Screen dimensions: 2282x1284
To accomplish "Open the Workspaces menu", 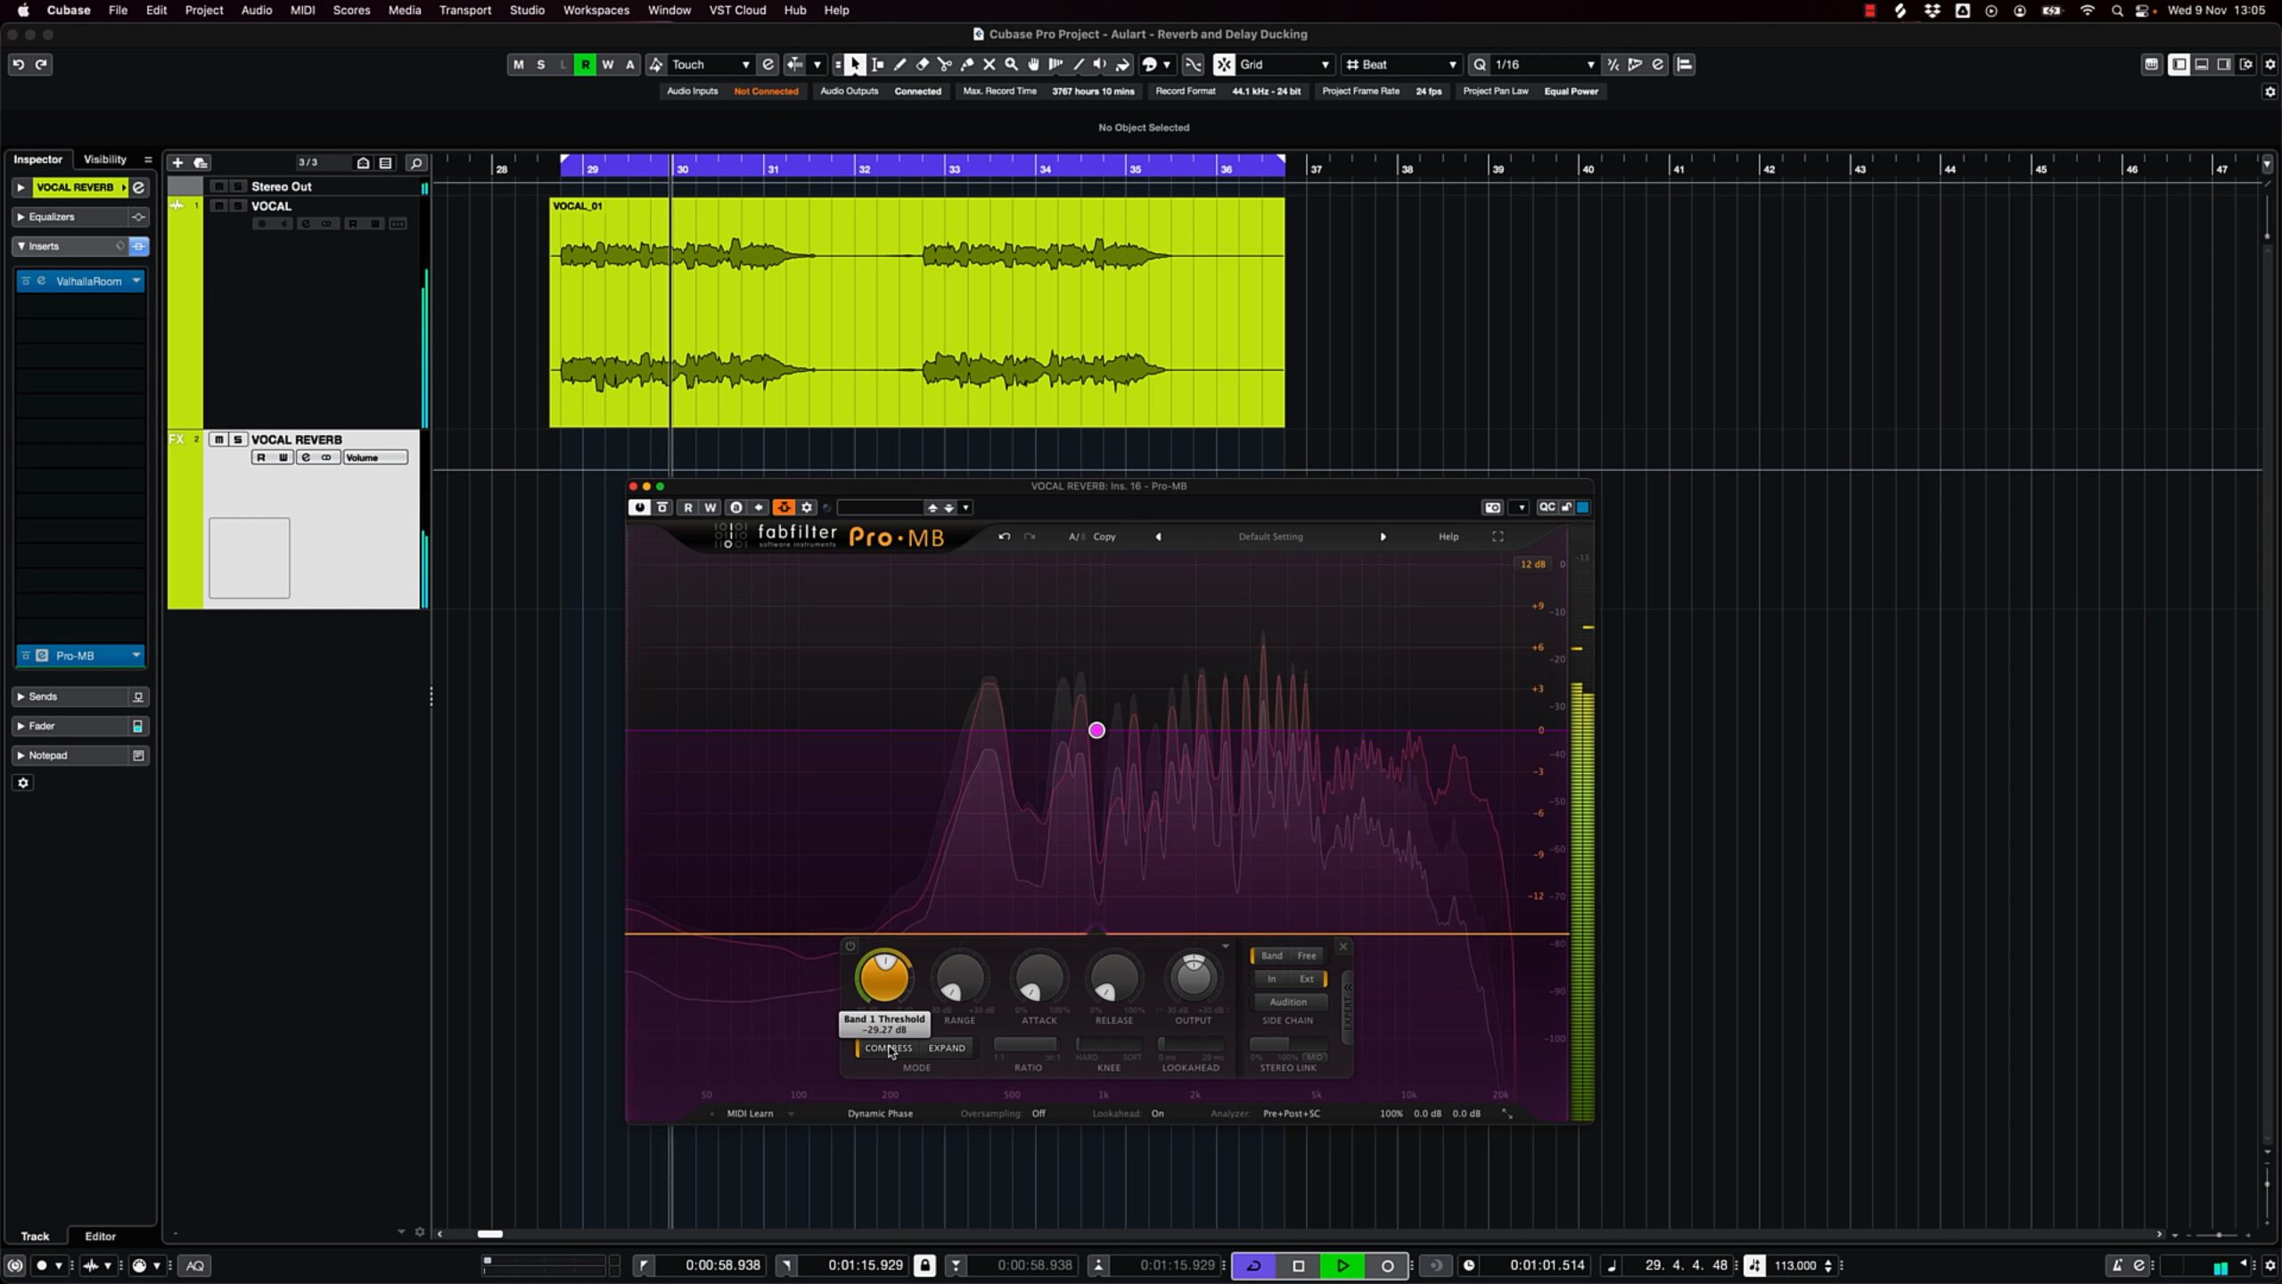I will click(x=595, y=10).
